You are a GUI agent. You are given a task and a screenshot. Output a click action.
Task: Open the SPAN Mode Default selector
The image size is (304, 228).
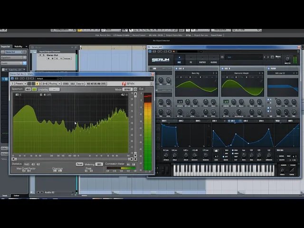click(128, 89)
